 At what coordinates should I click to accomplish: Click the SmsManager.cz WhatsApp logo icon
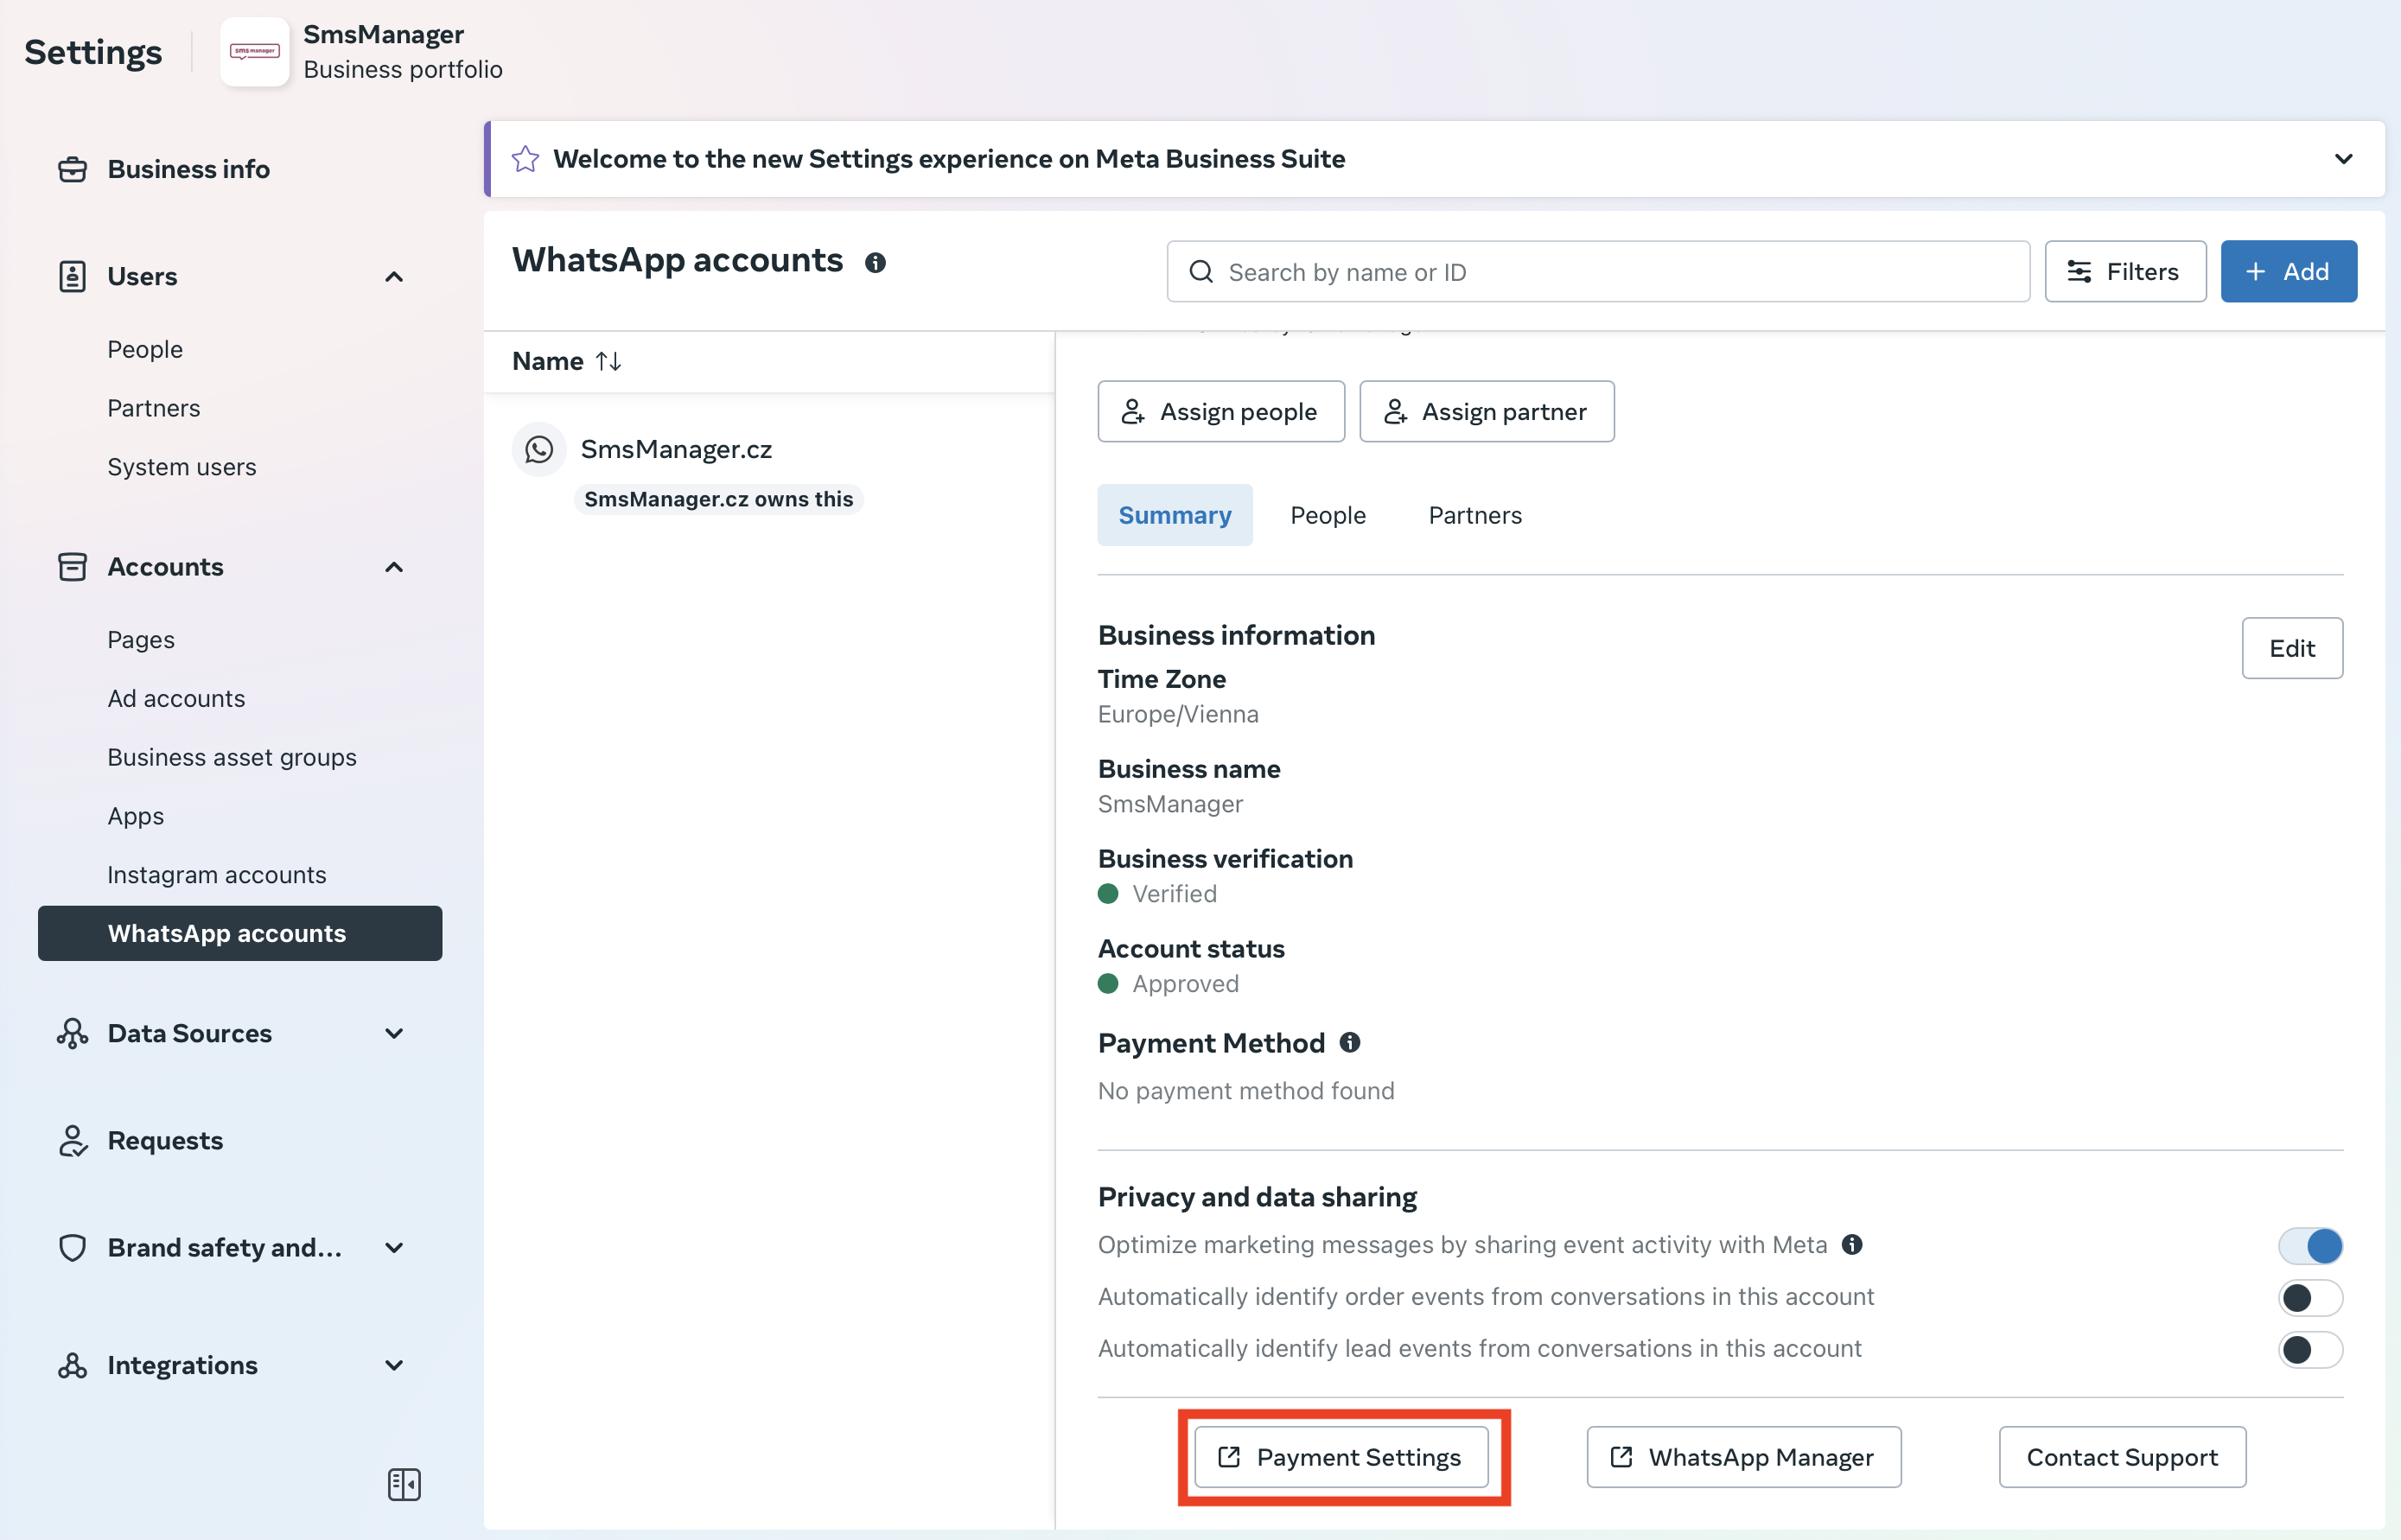pos(539,449)
